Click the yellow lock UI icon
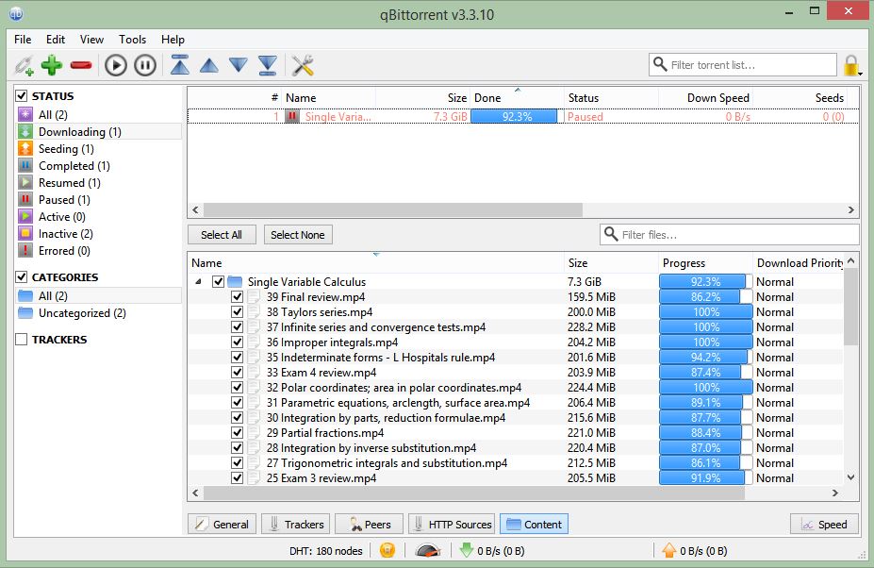Image resolution: width=874 pixels, height=568 pixels. [851, 65]
